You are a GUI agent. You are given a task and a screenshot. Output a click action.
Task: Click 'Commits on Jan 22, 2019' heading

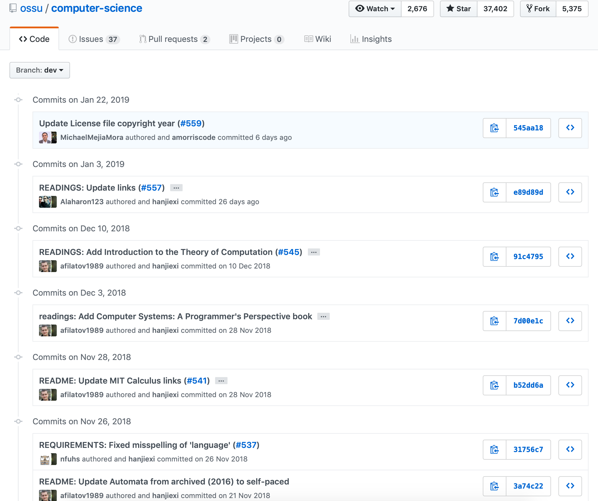pyautogui.click(x=81, y=100)
